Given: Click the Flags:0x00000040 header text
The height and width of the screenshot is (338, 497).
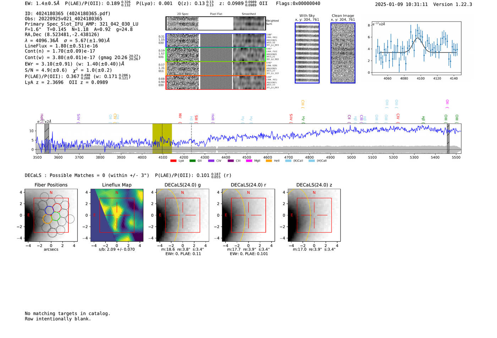Looking at the screenshot, I should [x=298, y=4].
